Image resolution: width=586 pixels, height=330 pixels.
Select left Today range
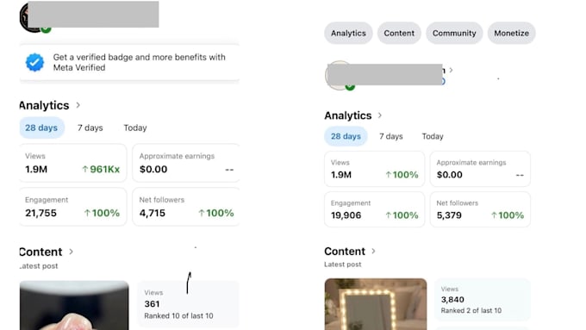click(135, 128)
